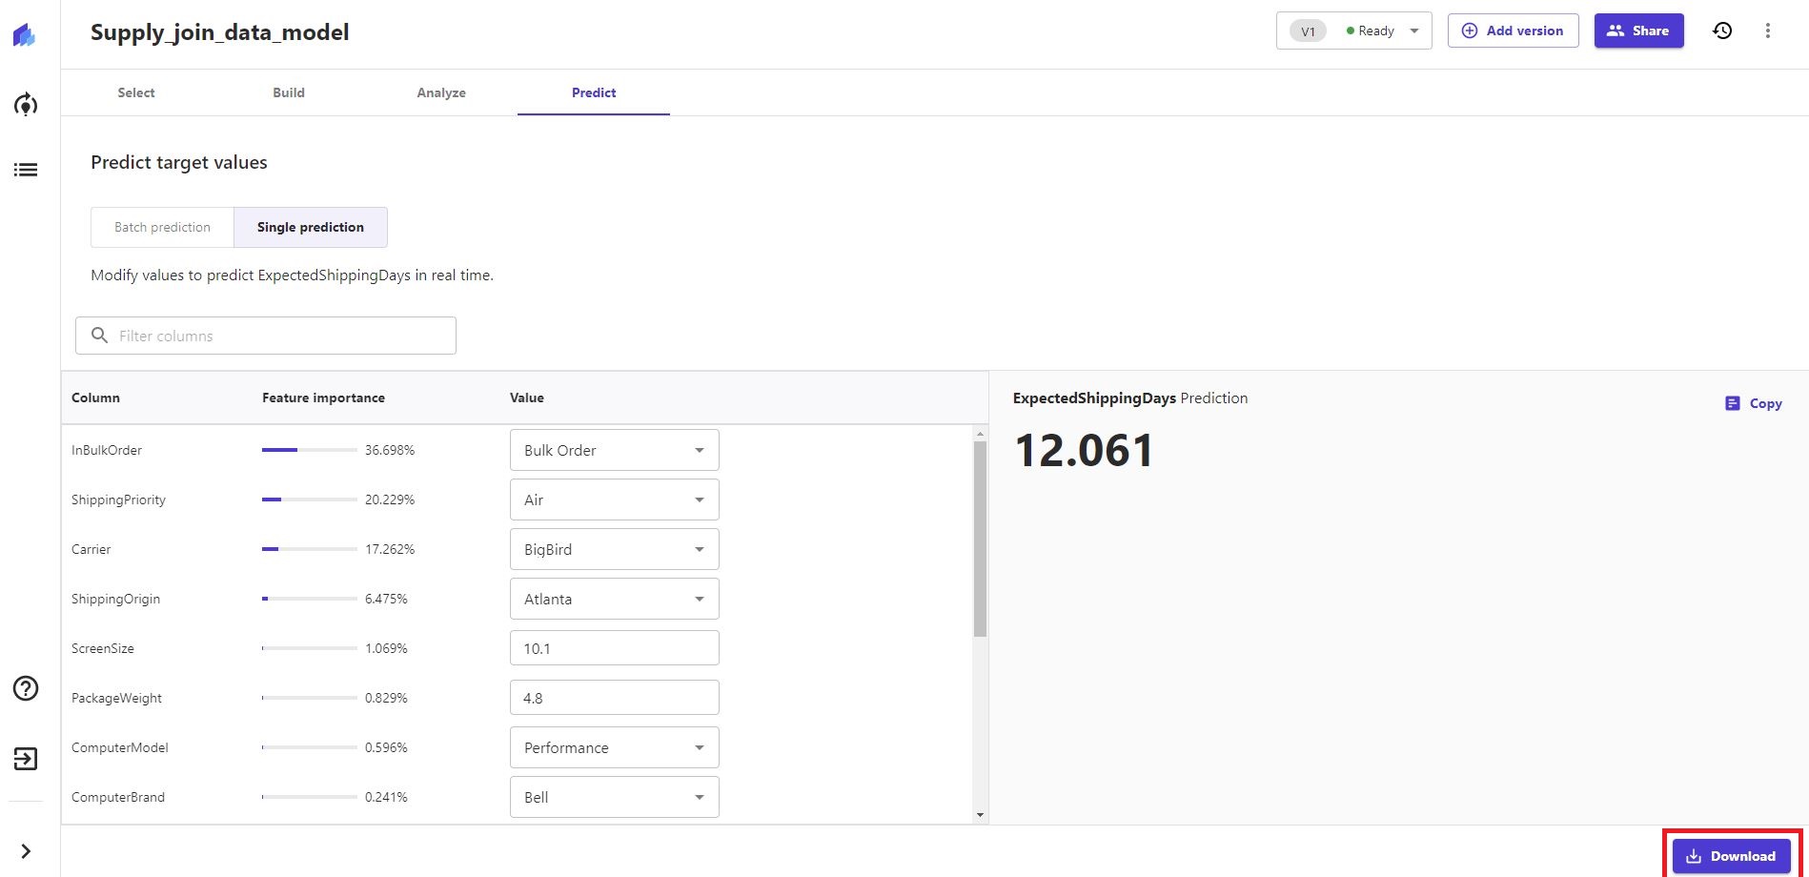The width and height of the screenshot is (1809, 877).
Task: Click the 36.698% importance value
Action: click(x=390, y=450)
